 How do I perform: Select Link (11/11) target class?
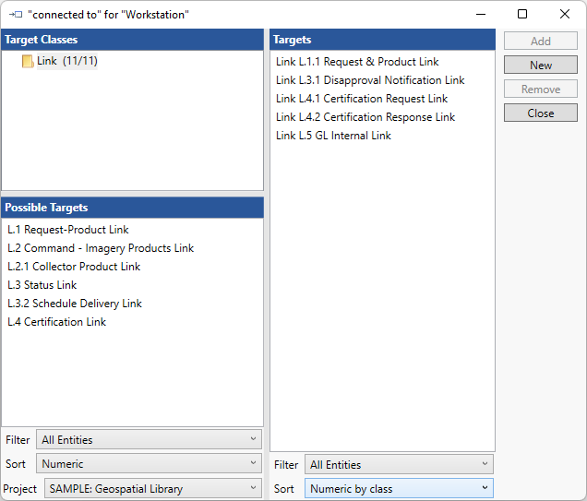(x=66, y=62)
